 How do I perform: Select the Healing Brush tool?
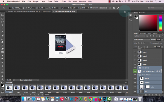point(2,36)
